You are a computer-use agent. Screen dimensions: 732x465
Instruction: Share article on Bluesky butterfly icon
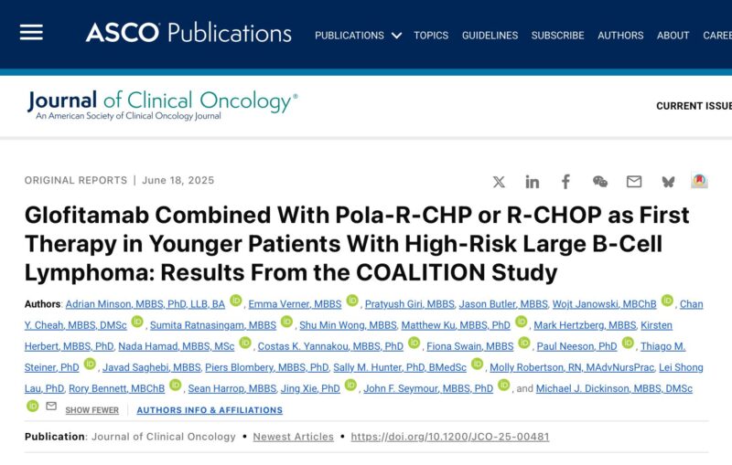[668, 182]
